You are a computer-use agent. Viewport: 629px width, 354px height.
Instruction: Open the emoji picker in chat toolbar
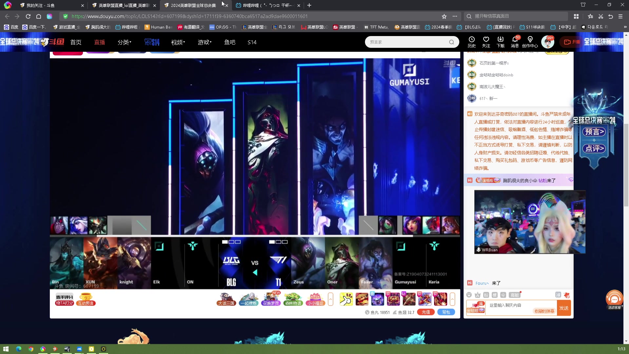(469, 295)
